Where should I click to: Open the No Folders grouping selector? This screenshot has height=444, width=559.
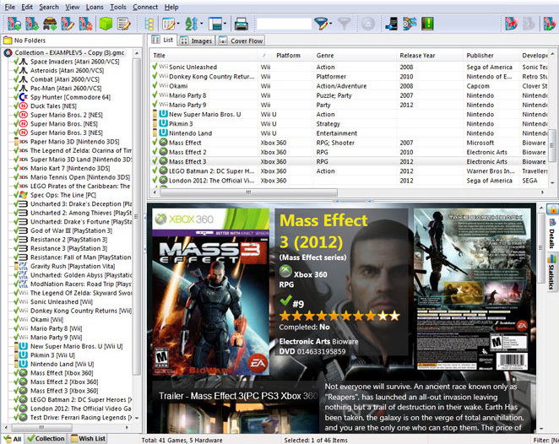pos(71,41)
